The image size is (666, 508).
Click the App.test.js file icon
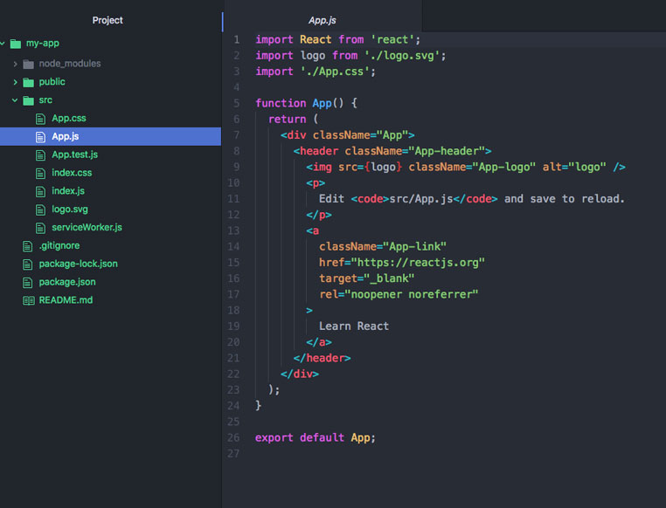[40, 155]
